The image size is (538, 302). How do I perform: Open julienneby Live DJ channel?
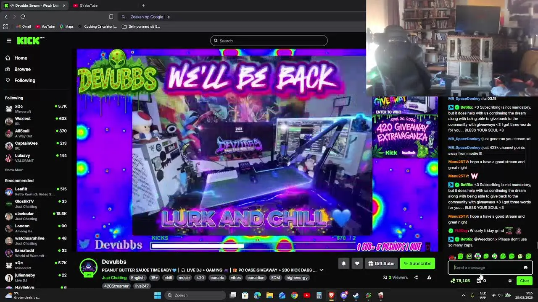pyautogui.click(x=36, y=278)
